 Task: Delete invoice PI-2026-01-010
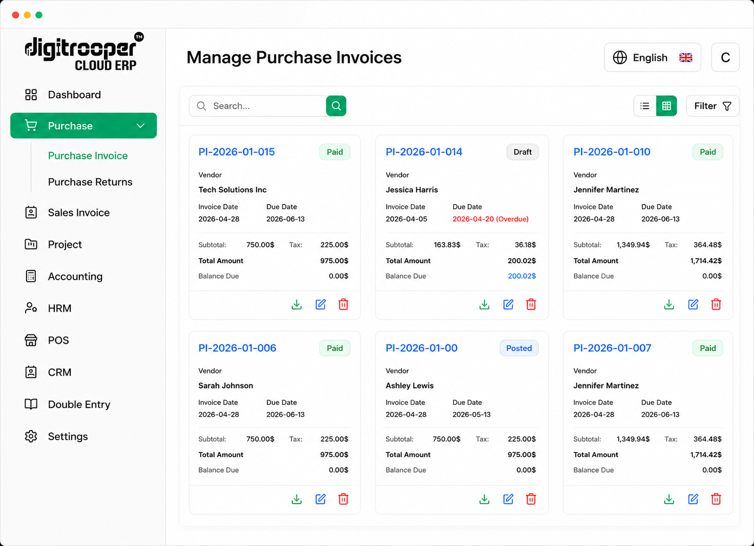716,305
